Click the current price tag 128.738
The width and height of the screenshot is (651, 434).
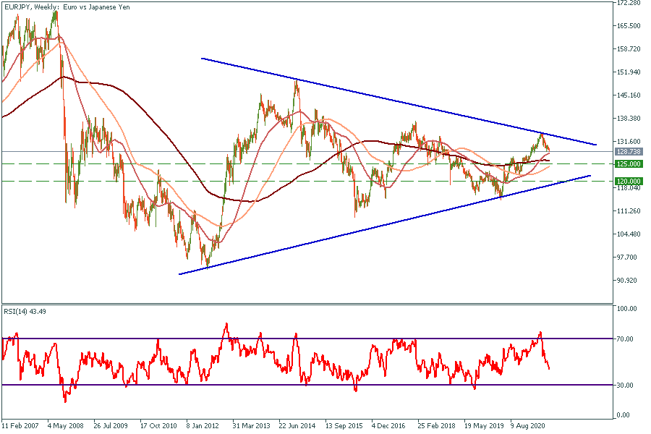point(626,152)
